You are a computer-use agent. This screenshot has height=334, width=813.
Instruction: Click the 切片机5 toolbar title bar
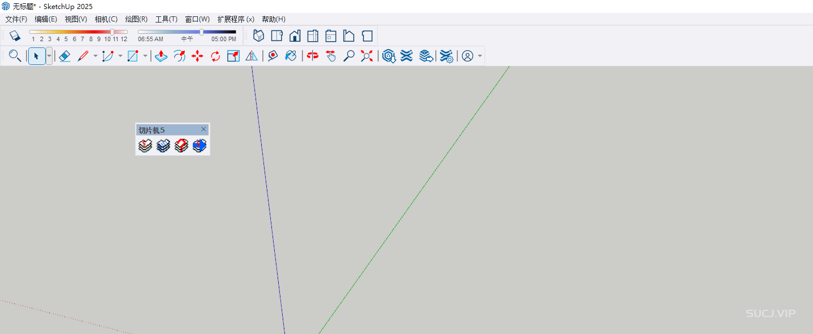(x=172, y=130)
